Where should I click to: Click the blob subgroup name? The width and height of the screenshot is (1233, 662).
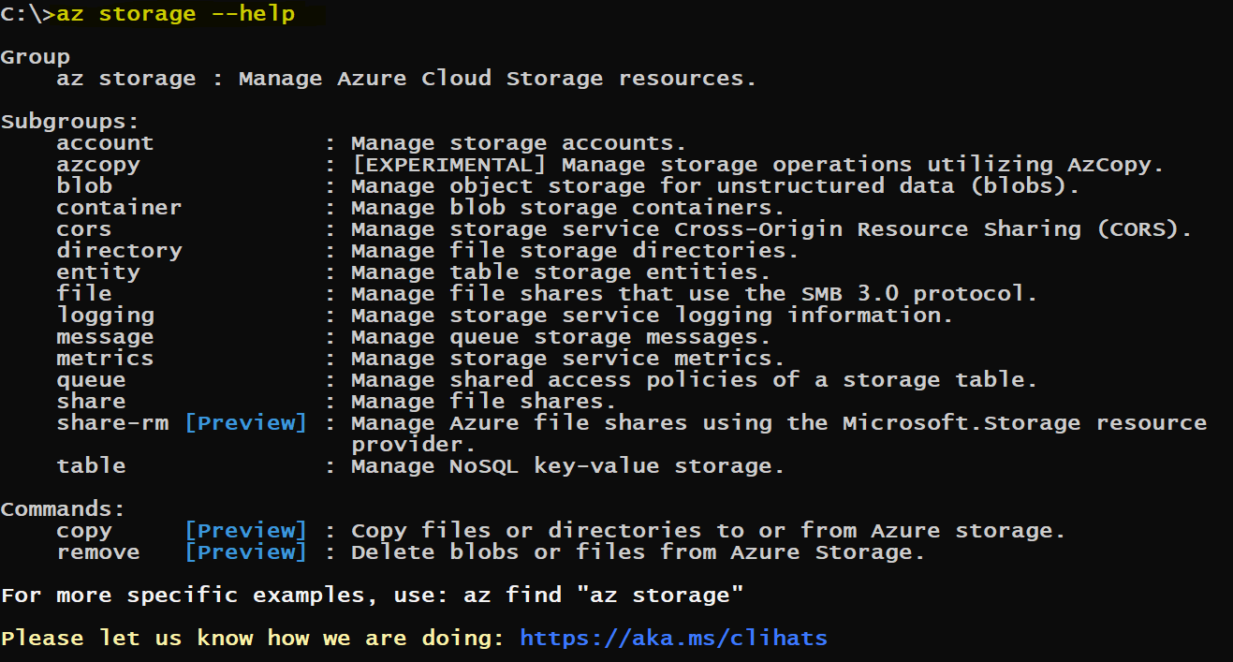[84, 185]
